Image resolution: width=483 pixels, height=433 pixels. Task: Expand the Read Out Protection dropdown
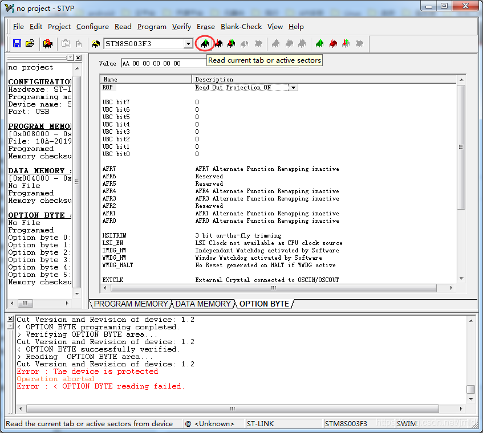point(293,88)
